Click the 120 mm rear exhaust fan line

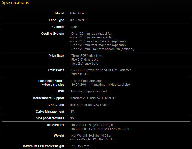(91, 37)
